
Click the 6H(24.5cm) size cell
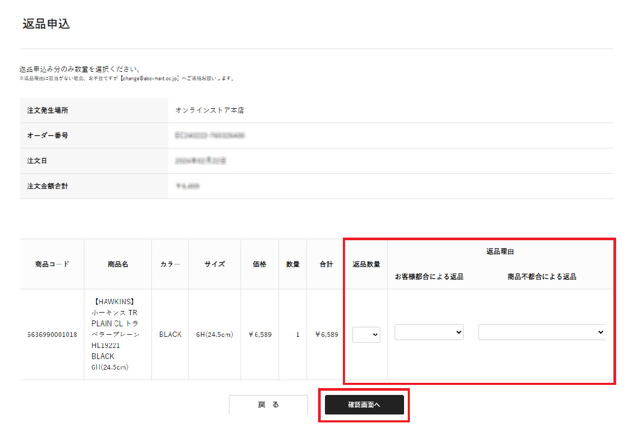tap(214, 334)
